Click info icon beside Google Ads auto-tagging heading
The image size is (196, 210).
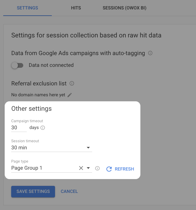click(x=150, y=53)
